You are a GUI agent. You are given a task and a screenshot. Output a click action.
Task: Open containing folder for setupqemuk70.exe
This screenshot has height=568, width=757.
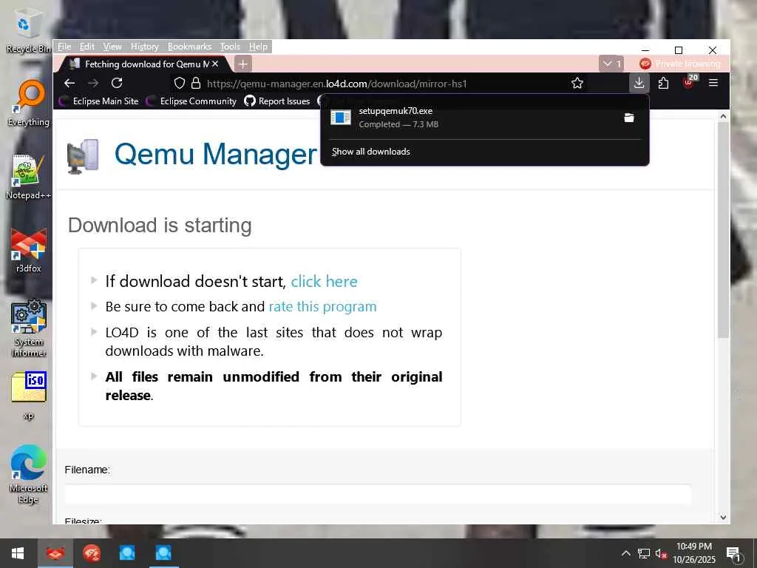[x=628, y=118]
